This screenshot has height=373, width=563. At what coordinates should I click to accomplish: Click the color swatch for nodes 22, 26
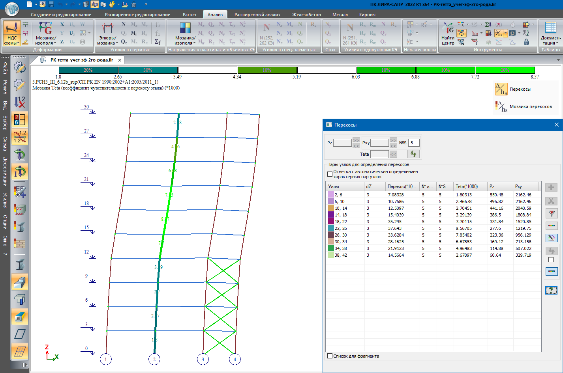coord(330,228)
